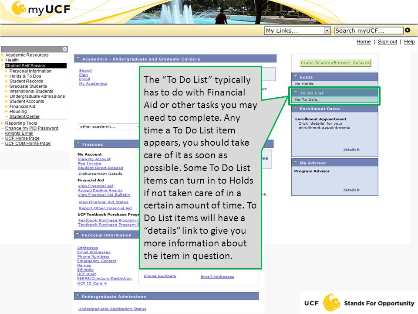Image resolution: width=418 pixels, height=314 pixels.
Task: Open the Knights Email link
Action: coord(19,133)
